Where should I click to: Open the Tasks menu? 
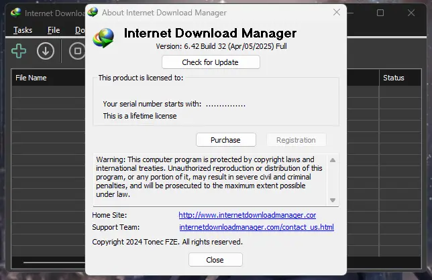[x=23, y=30]
